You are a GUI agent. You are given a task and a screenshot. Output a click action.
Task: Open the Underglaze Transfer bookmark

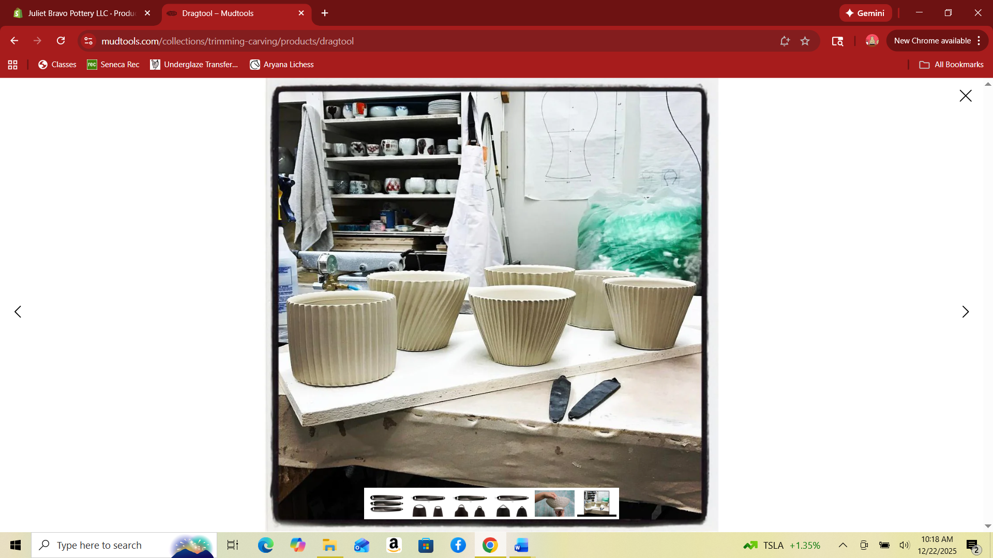click(x=194, y=65)
